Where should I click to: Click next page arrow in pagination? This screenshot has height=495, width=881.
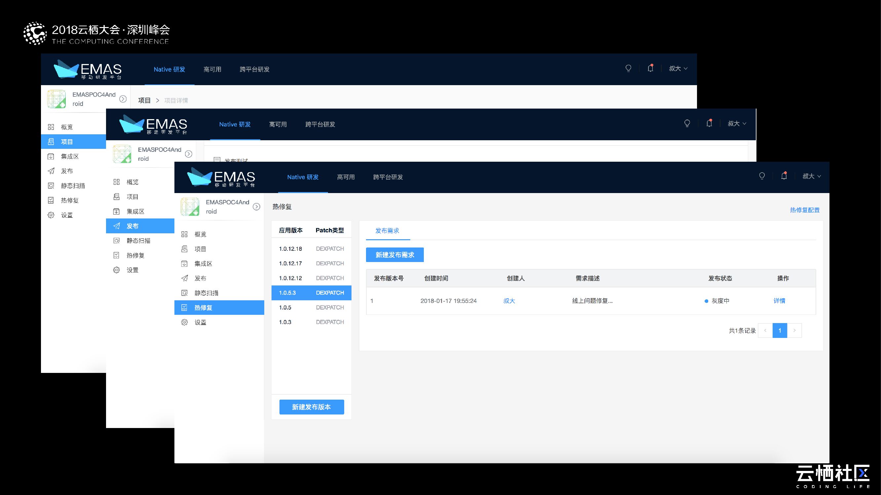794,330
